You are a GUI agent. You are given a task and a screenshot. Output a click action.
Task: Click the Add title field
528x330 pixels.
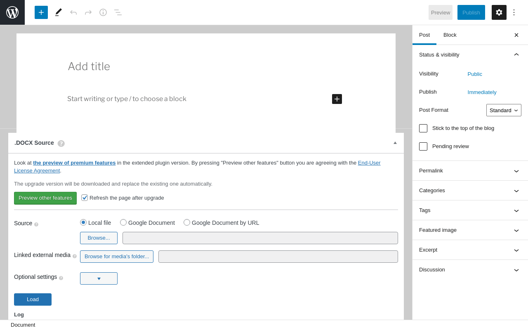(x=206, y=66)
